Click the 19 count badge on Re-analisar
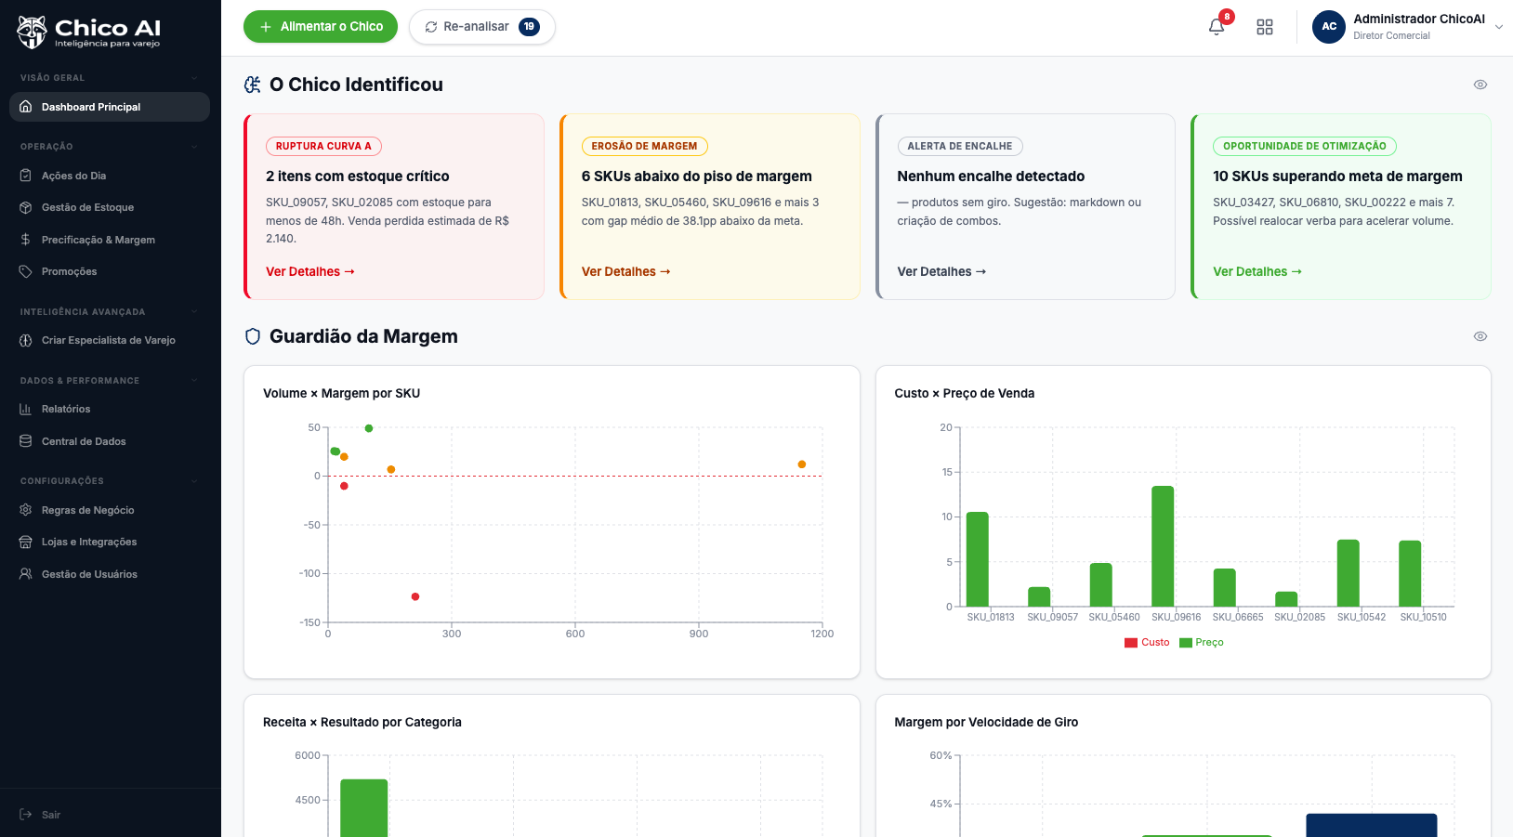 click(x=529, y=27)
